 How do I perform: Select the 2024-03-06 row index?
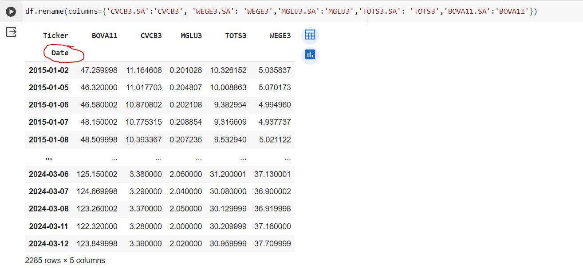tap(49, 174)
